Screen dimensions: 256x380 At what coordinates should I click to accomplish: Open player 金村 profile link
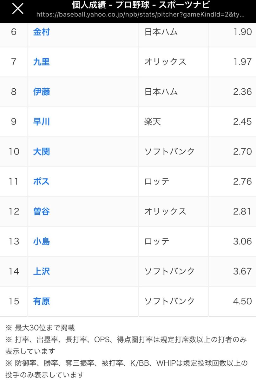(42, 32)
